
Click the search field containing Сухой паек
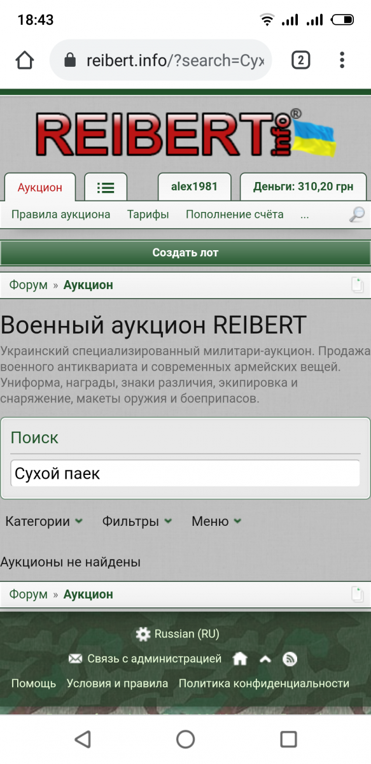tap(185, 474)
